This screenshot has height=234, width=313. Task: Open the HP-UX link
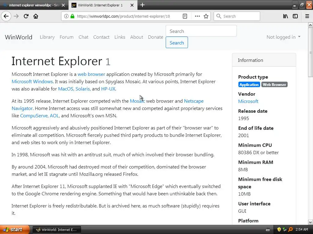[108, 89]
